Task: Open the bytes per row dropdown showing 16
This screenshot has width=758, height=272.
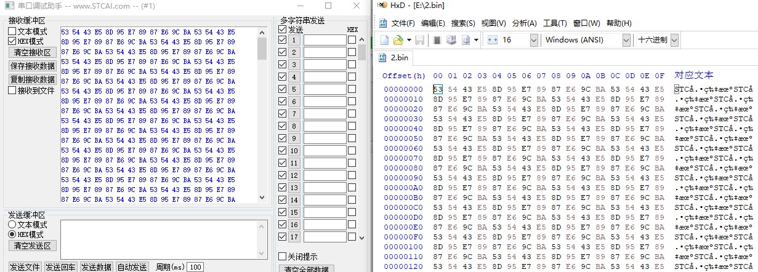Action: 533,40
